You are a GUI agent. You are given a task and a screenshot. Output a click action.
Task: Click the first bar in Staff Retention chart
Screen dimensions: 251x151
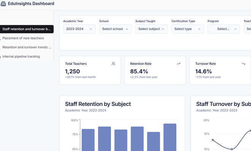[x=88, y=140]
